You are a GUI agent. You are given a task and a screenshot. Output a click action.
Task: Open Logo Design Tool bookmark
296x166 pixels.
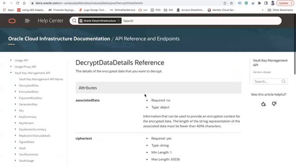(x=92, y=10)
